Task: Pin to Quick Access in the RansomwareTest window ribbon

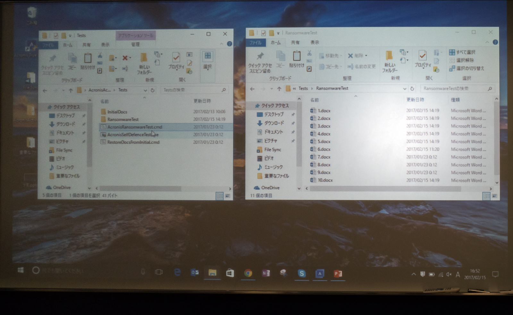Action: click(260, 62)
